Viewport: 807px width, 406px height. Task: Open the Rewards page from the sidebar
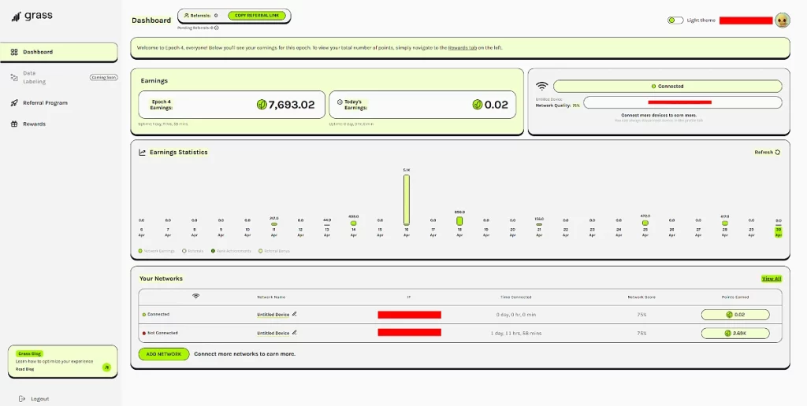click(x=33, y=124)
